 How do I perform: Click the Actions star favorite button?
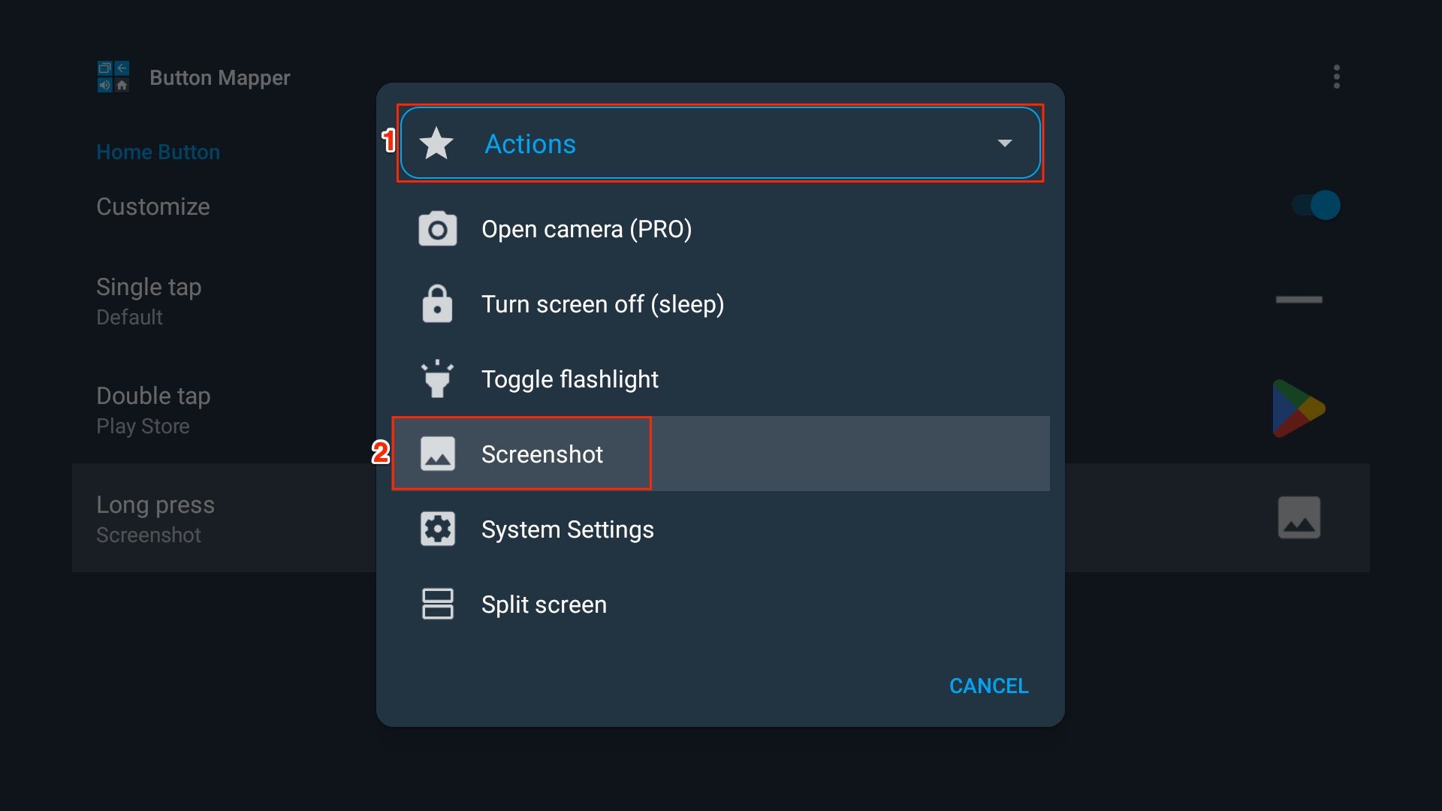(x=437, y=143)
